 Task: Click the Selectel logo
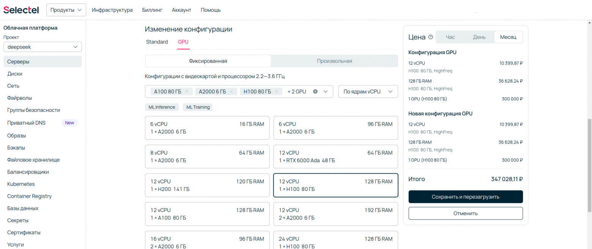click(x=21, y=9)
